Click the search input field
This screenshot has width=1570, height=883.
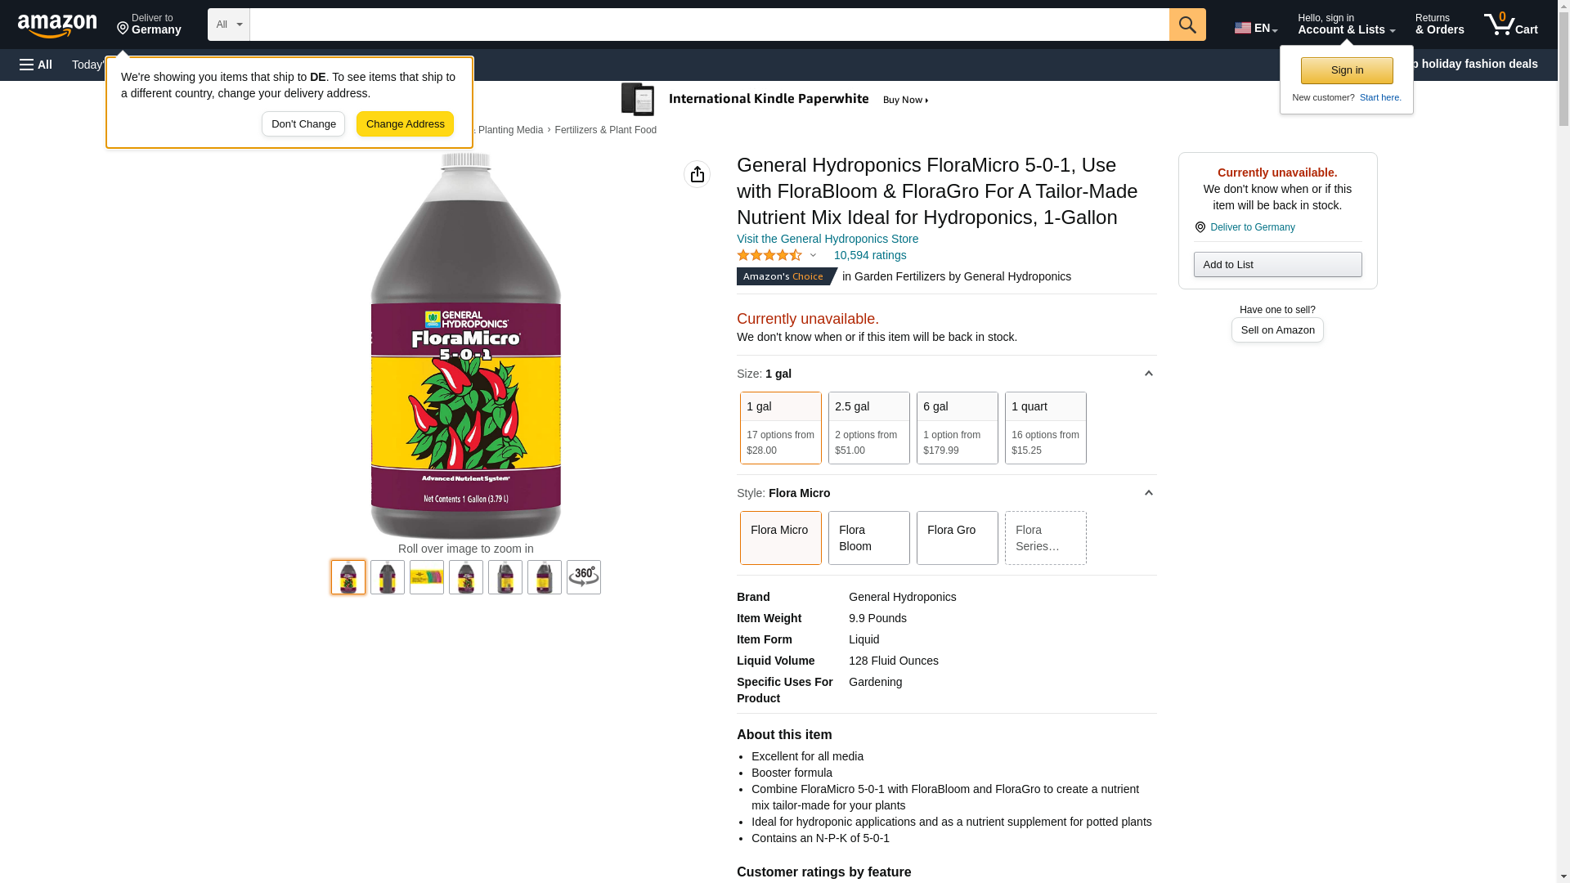(710, 25)
